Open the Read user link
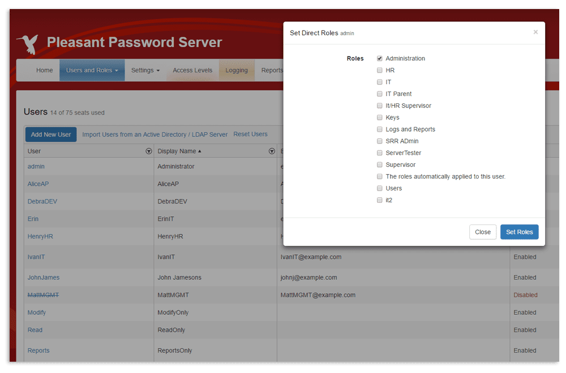This screenshot has width=566, height=373. (35, 330)
